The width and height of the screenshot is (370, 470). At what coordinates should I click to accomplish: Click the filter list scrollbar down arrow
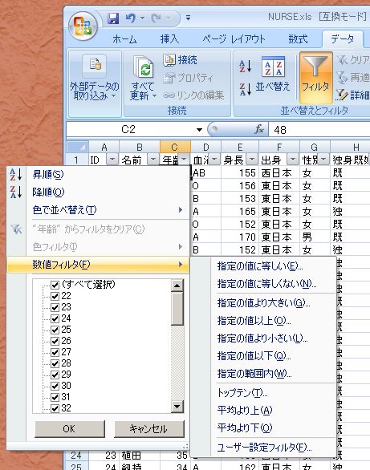pos(177,407)
